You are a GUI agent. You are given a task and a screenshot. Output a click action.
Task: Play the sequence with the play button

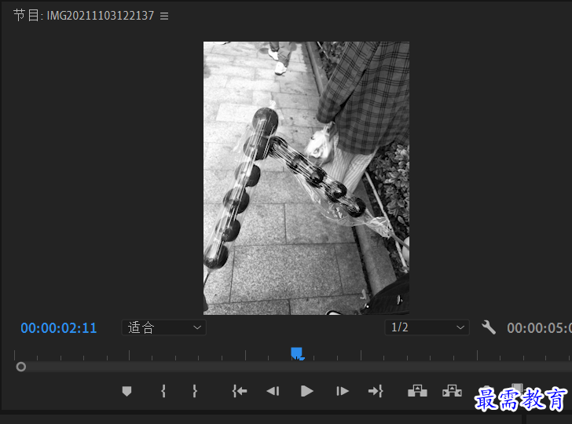306,391
